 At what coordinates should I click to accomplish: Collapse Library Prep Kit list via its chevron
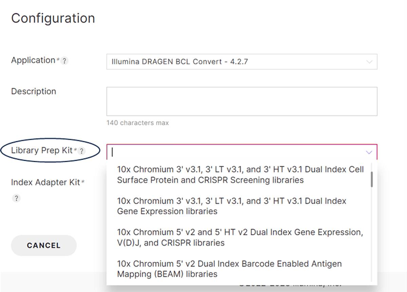click(x=369, y=152)
